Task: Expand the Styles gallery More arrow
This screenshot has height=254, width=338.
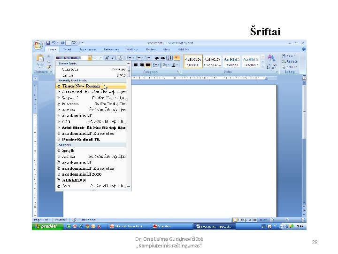Action: [263, 66]
